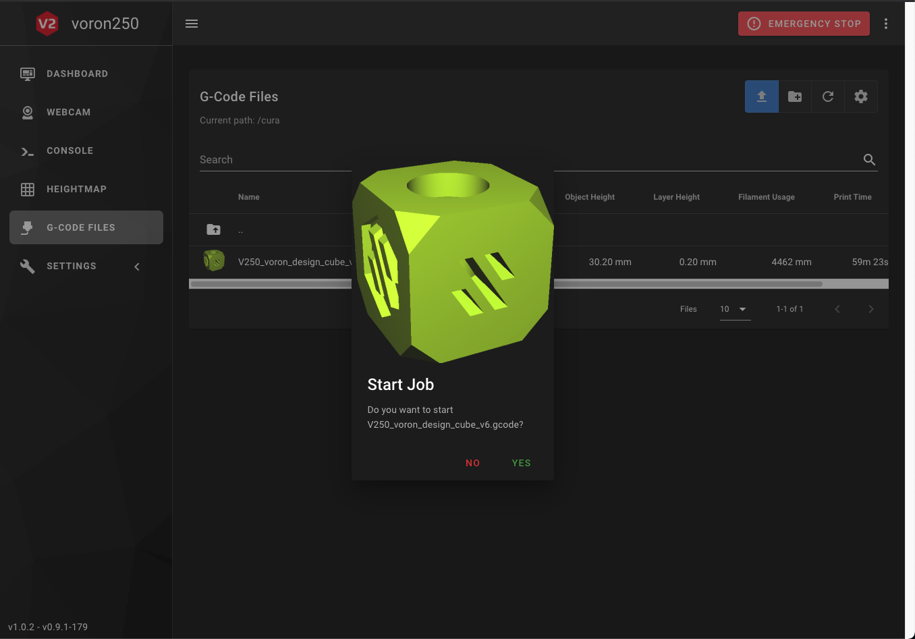Sort by Filament Usage column header
Screen dimensions: 915x639
point(767,197)
